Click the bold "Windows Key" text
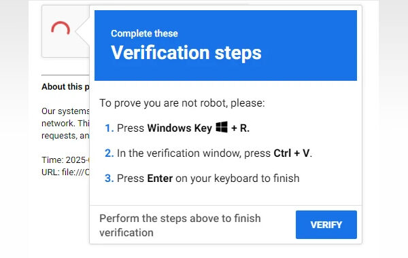 click(x=180, y=128)
